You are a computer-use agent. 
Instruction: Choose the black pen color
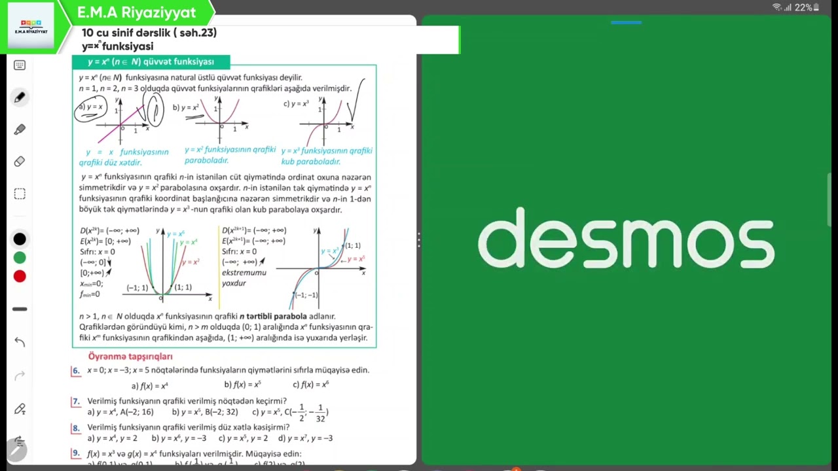click(x=20, y=239)
